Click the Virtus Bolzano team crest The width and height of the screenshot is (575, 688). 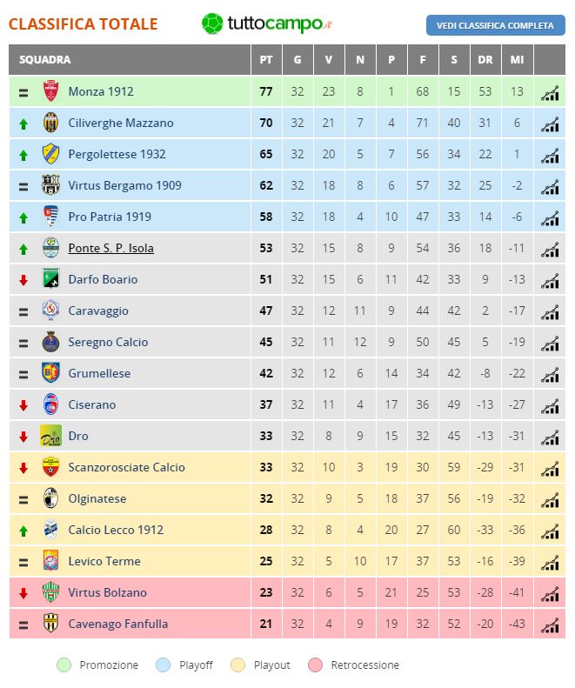(x=50, y=592)
